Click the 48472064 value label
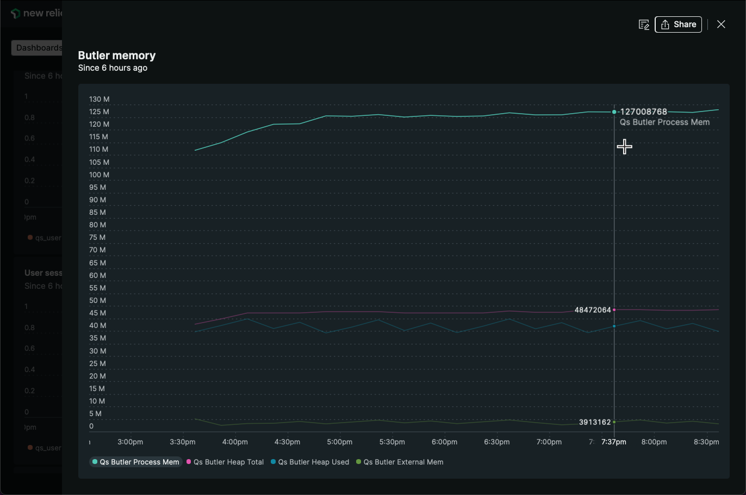Viewport: 746px width, 495px height. click(593, 310)
